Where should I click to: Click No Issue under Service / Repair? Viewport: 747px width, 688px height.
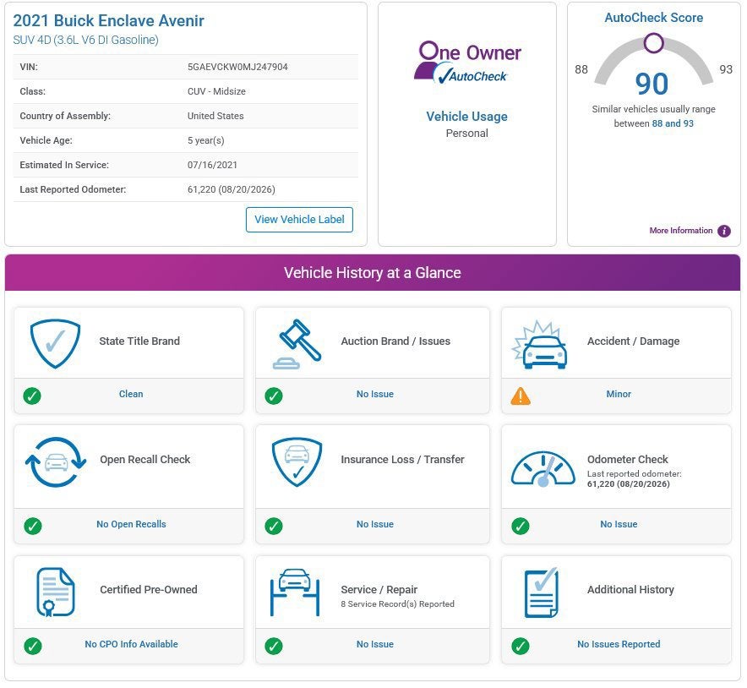375,644
